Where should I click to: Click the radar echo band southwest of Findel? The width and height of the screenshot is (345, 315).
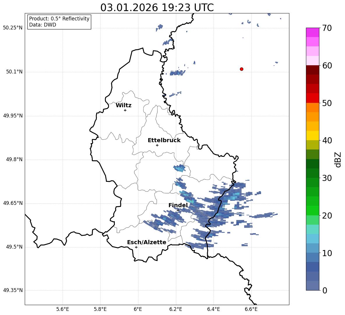click(x=164, y=222)
